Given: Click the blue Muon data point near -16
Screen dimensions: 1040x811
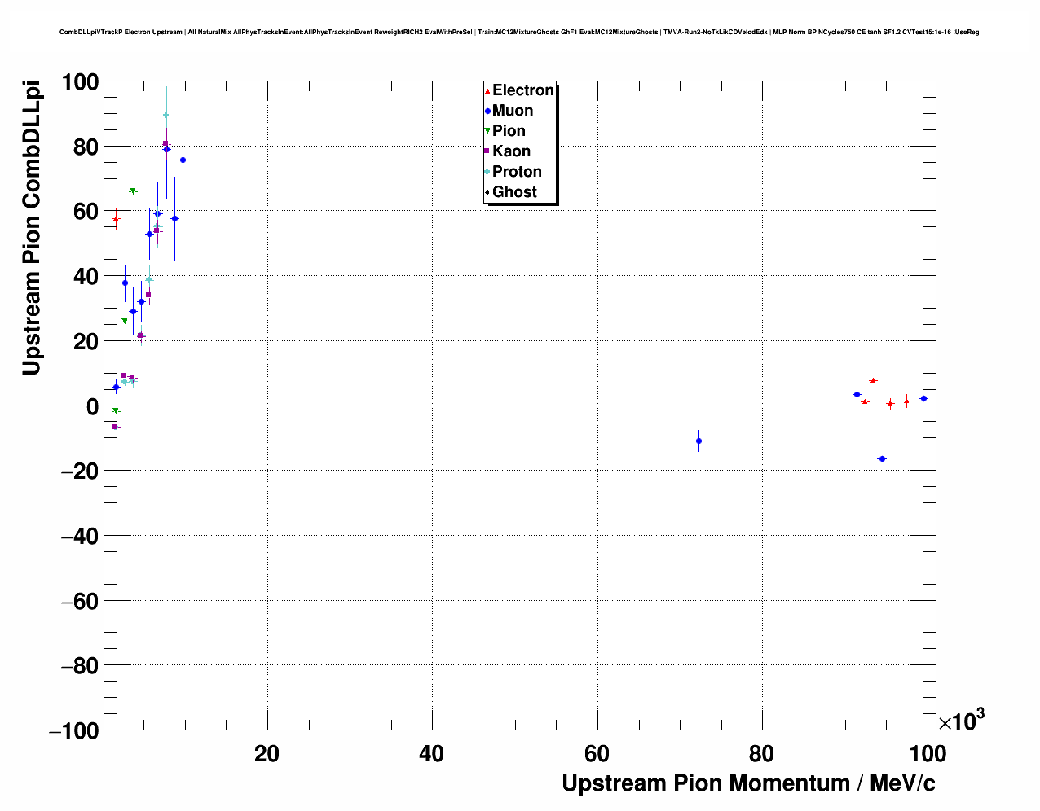Looking at the screenshot, I should pos(882,459).
